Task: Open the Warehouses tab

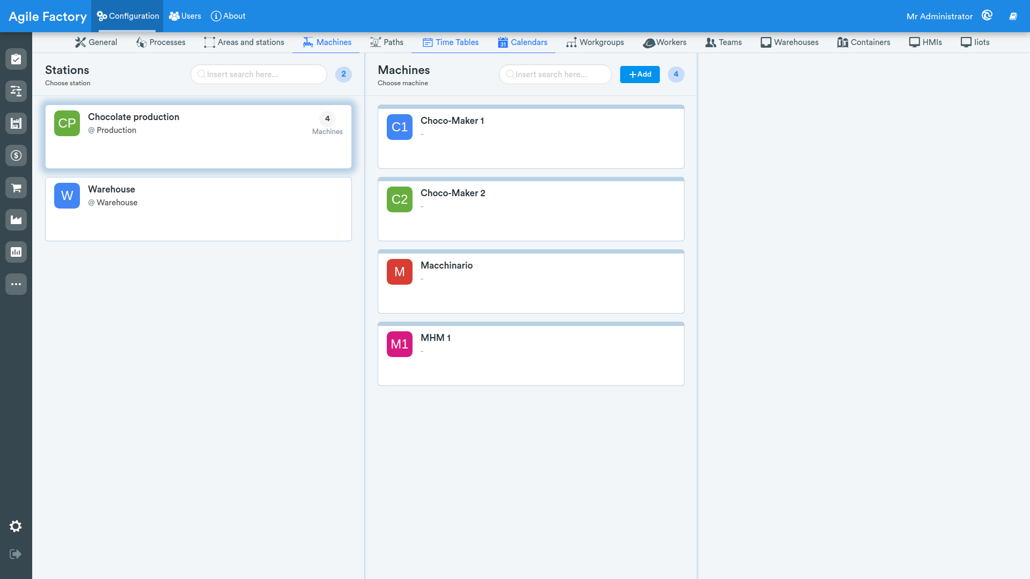Action: pos(789,42)
